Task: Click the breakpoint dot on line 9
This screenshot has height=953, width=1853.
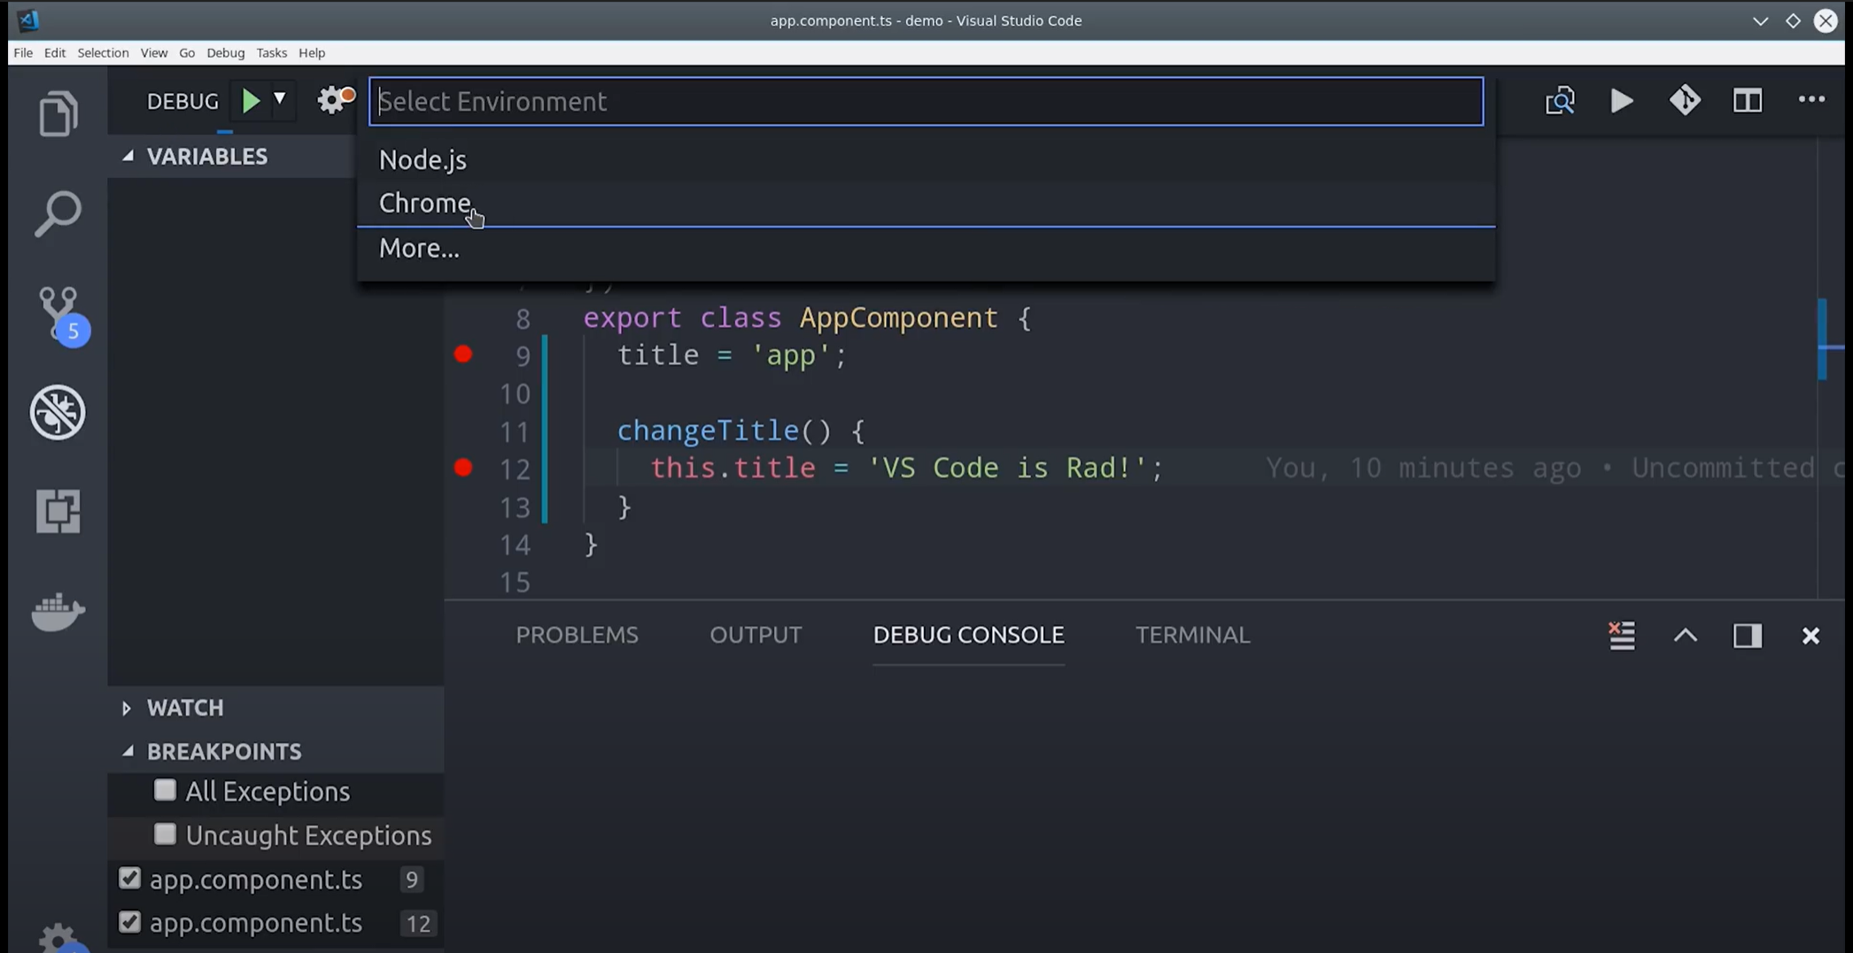Action: [x=463, y=354]
